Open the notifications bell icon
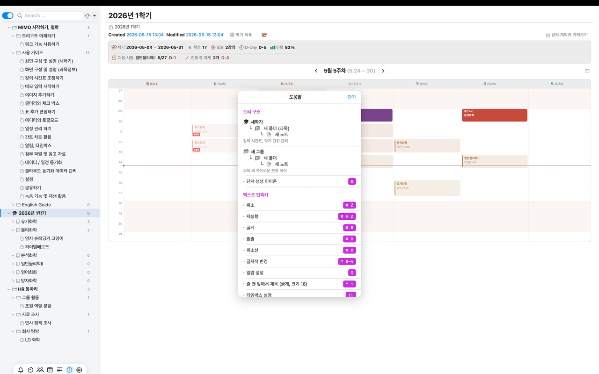This screenshot has width=599, height=374. (21, 370)
